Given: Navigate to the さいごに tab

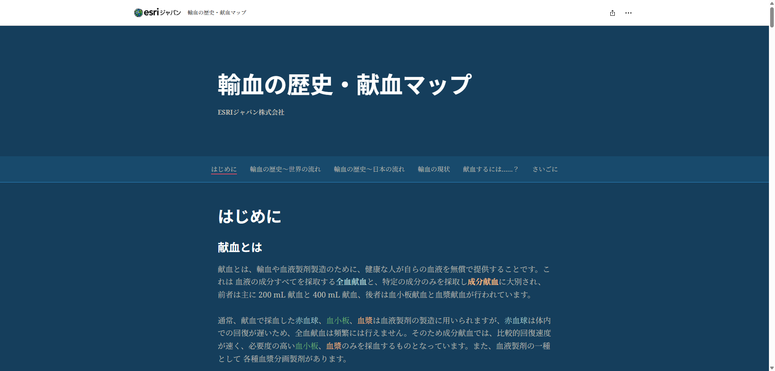Looking at the screenshot, I should 545,169.
